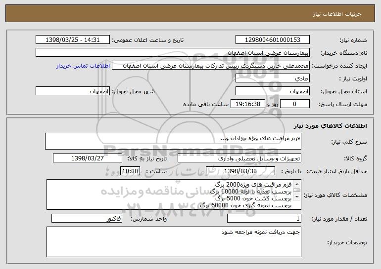This screenshot has height=269, width=381.
Task: Click the label مهلت ارسال پاسخ
Action: 343,104
